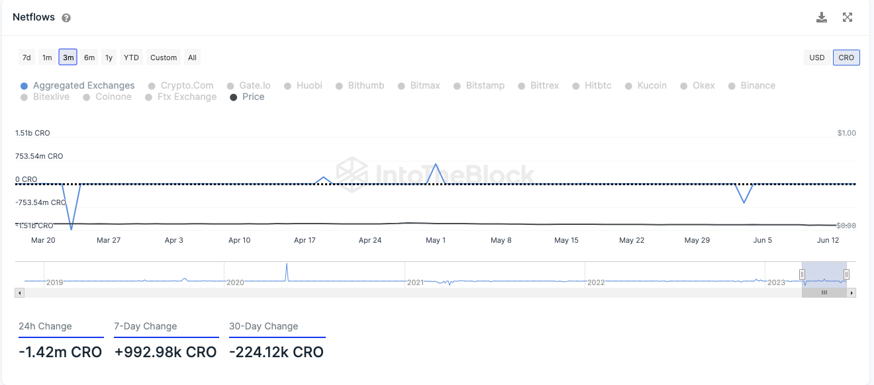
Task: Open the Netflows help question-mark icon
Action: click(x=66, y=18)
